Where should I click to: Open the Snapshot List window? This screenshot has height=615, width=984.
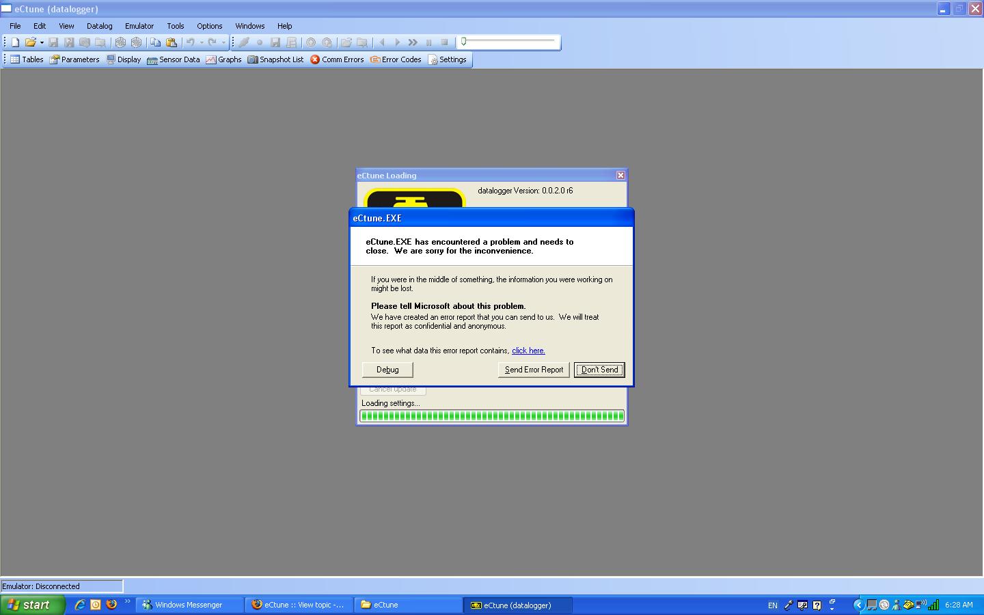click(x=275, y=59)
